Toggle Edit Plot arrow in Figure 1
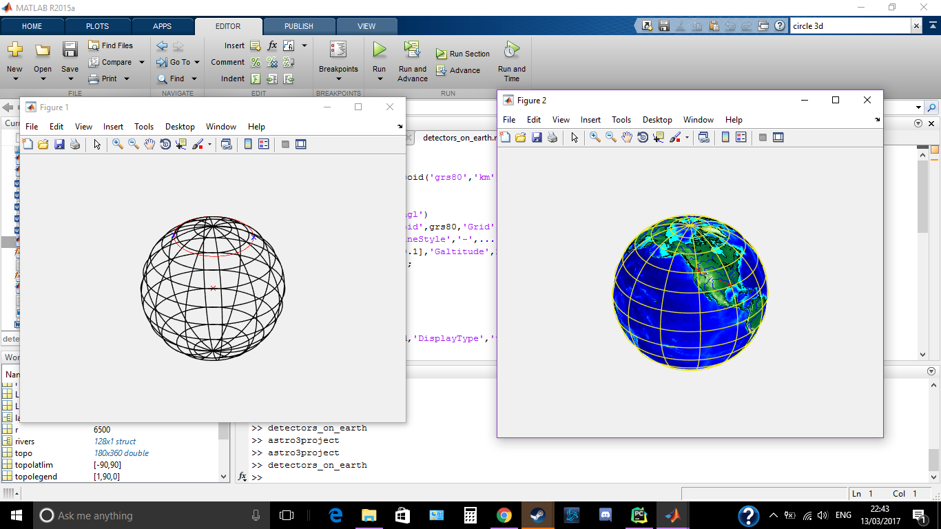The width and height of the screenshot is (941, 529). [97, 144]
